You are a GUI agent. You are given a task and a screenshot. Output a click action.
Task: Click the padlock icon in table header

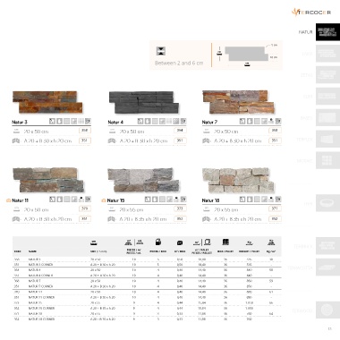(x=158, y=242)
